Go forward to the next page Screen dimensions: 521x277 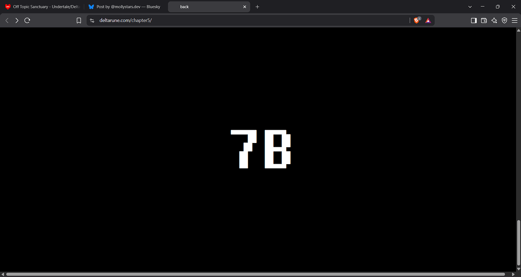tap(17, 20)
